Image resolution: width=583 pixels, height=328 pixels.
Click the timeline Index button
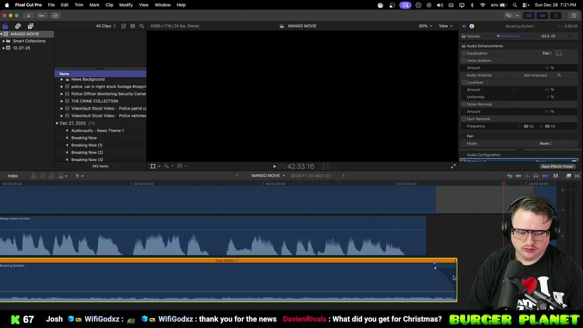[13, 176]
